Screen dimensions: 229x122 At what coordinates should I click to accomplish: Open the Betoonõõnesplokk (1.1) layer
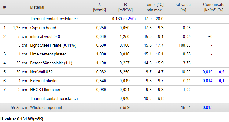[x=51, y=63]
